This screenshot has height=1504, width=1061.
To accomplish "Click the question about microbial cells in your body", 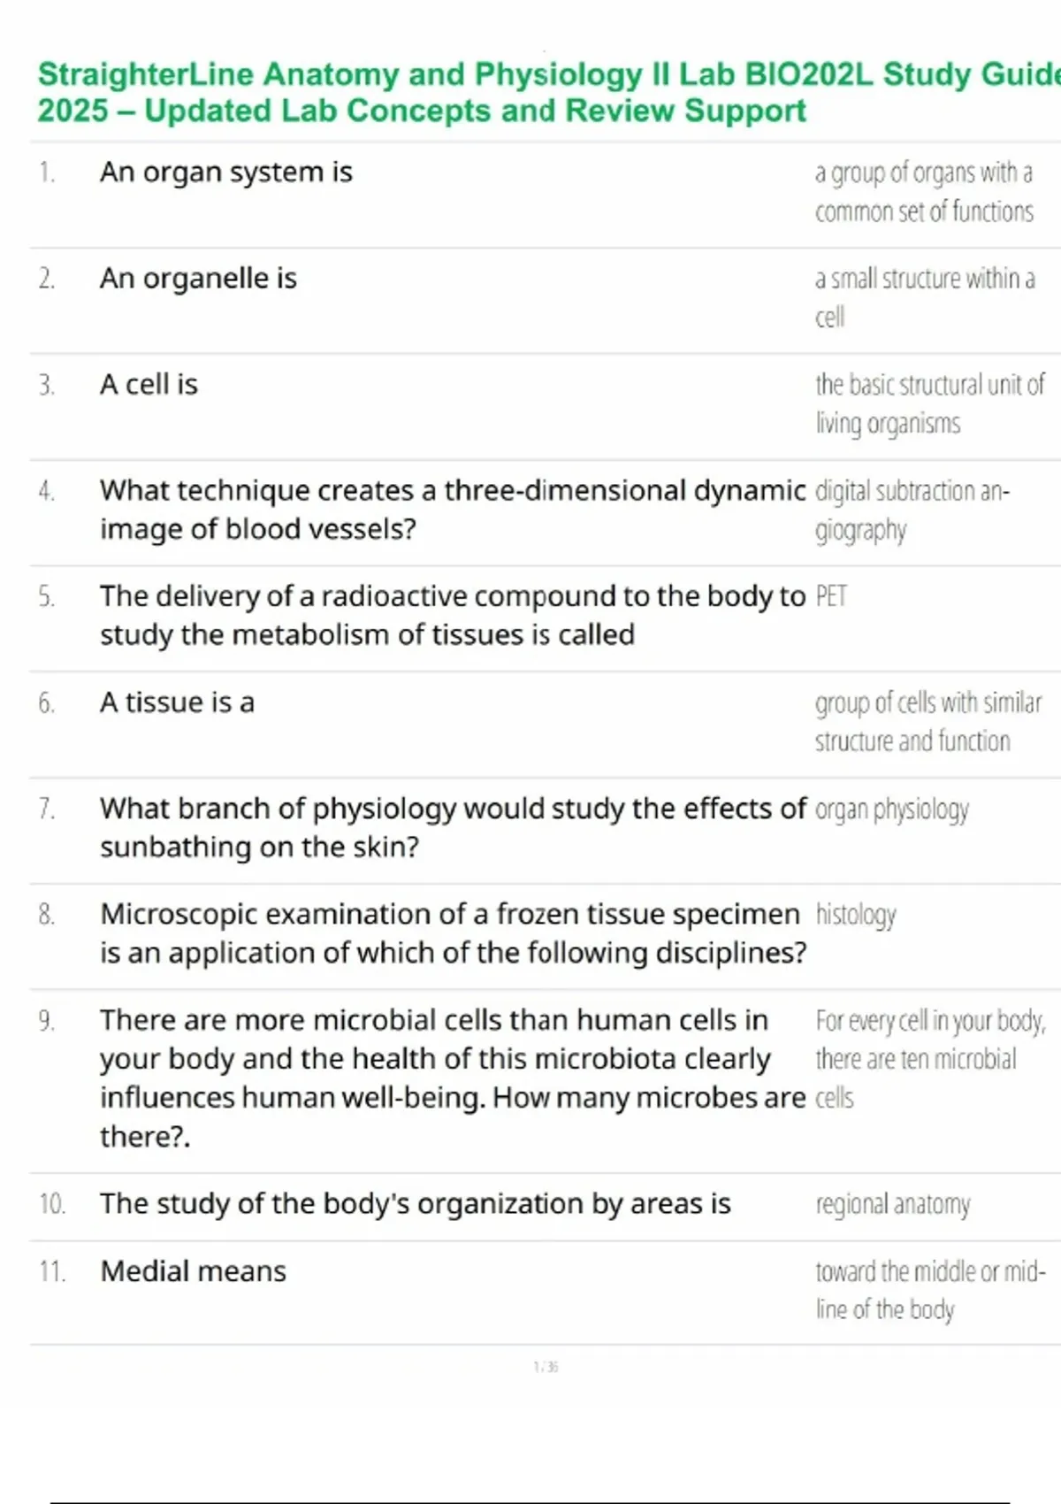I will [452, 1078].
